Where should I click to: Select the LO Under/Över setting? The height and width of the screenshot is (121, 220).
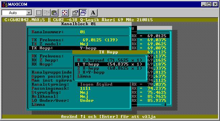click(79, 100)
